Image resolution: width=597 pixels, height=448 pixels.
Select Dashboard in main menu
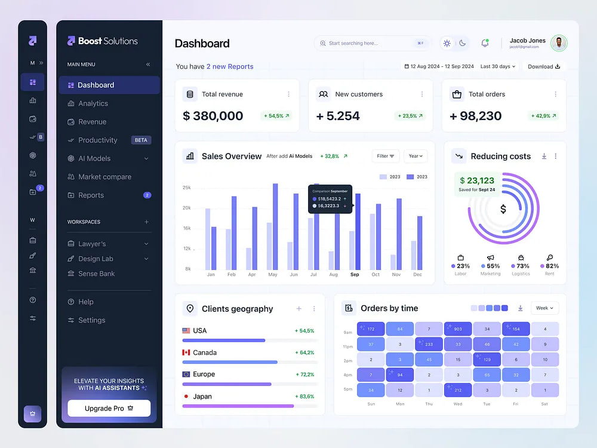[109, 85]
